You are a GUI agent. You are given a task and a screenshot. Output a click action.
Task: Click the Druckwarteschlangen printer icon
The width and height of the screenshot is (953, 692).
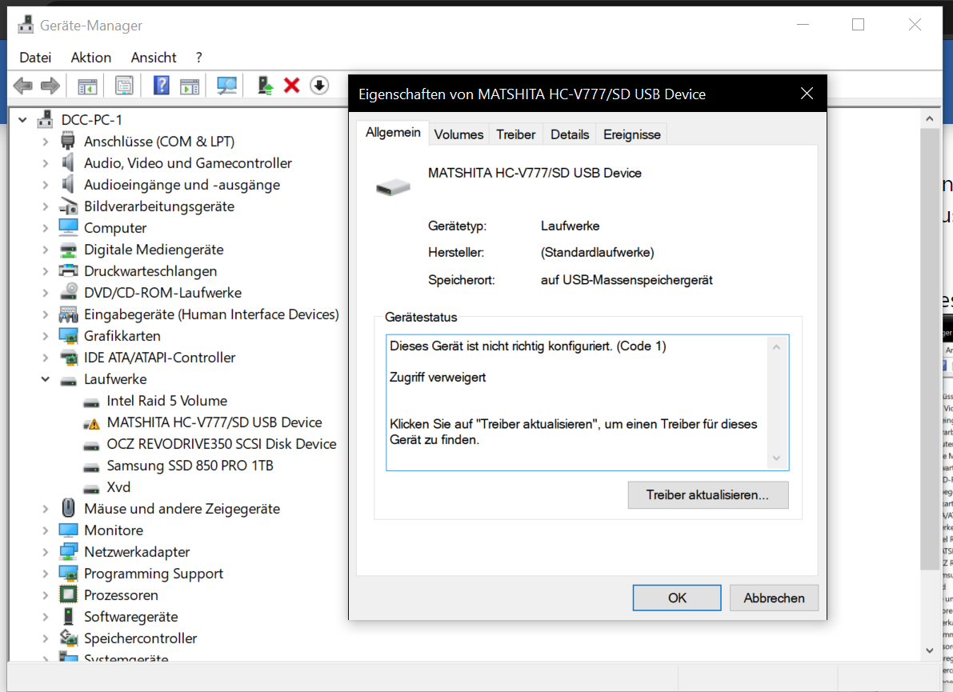pos(68,271)
